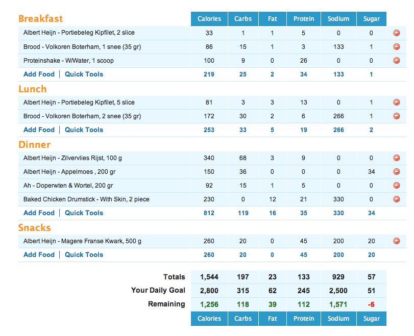Remove Portiebeleg Kipfilet 2 slice from Breakfast
Screen dimensions: 414x336
(x=397, y=33)
